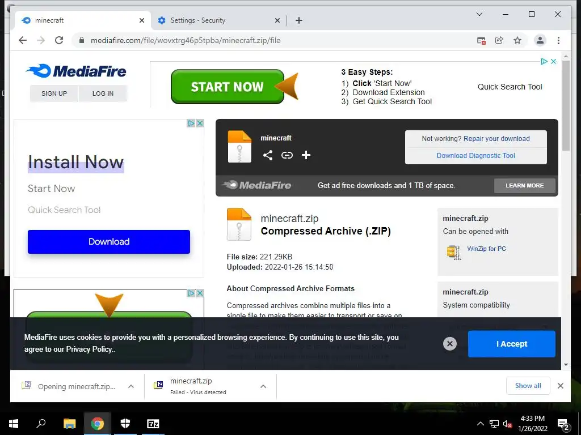
Task: Switch to the minecraft tab
Action: [x=82, y=20]
